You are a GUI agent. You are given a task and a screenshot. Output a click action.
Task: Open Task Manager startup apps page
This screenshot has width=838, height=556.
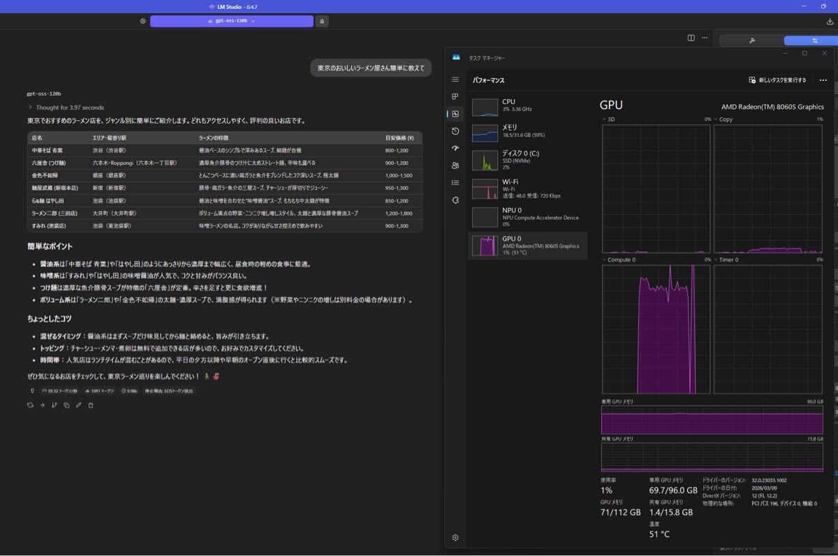(455, 148)
